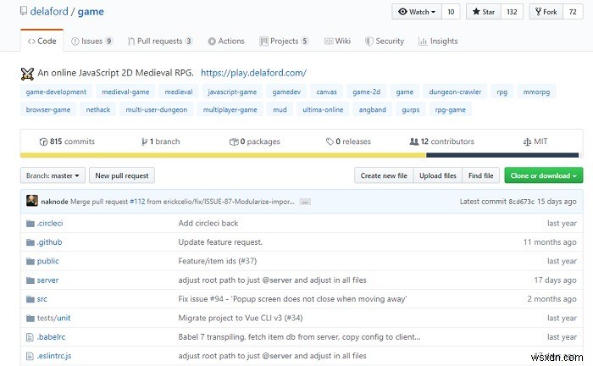Click the MIT license scale icon
Image resolution: width=593 pixels, height=366 pixels.
tap(527, 141)
